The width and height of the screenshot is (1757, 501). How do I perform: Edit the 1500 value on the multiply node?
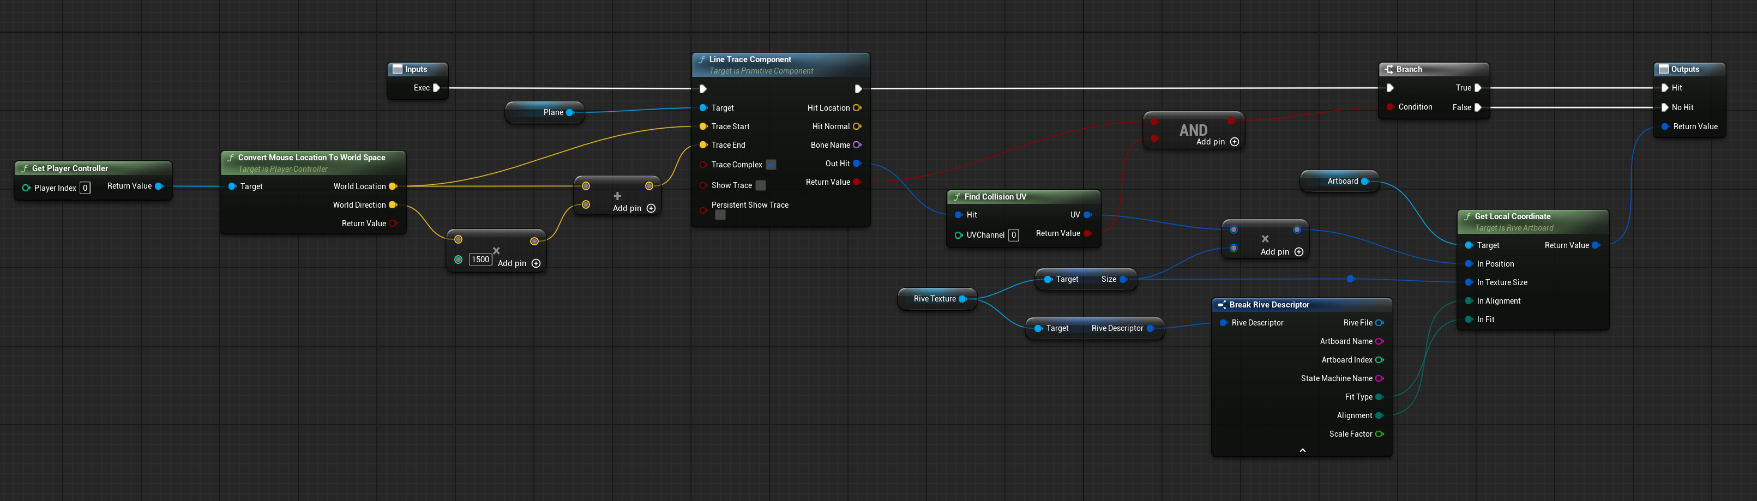tap(480, 259)
